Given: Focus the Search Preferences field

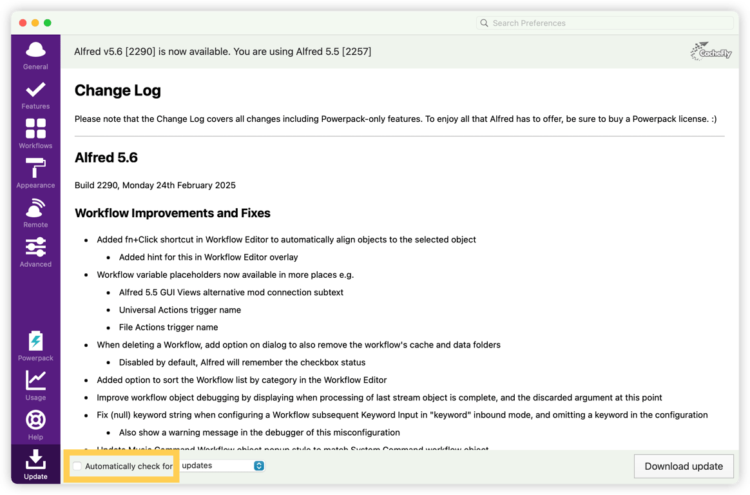Looking at the screenshot, I should coord(604,23).
